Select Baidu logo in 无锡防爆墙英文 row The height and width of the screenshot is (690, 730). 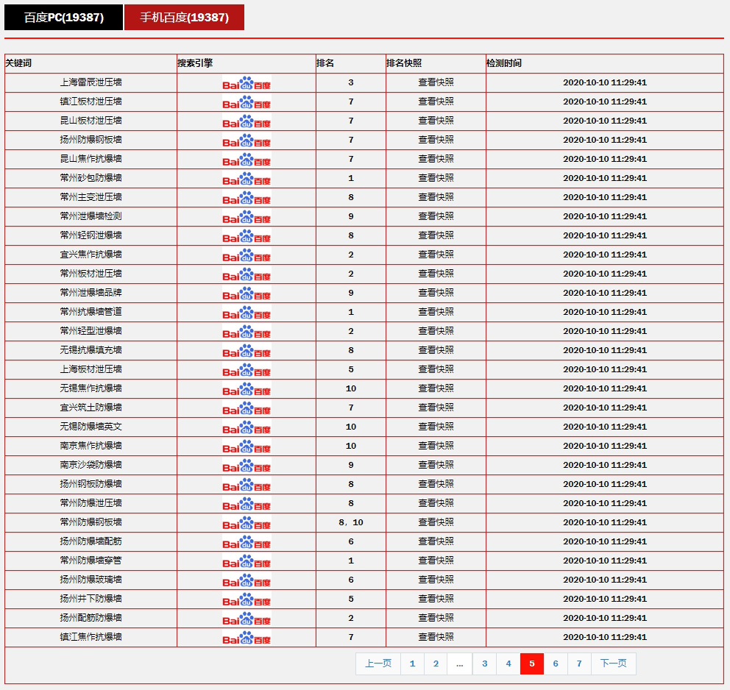point(247,427)
